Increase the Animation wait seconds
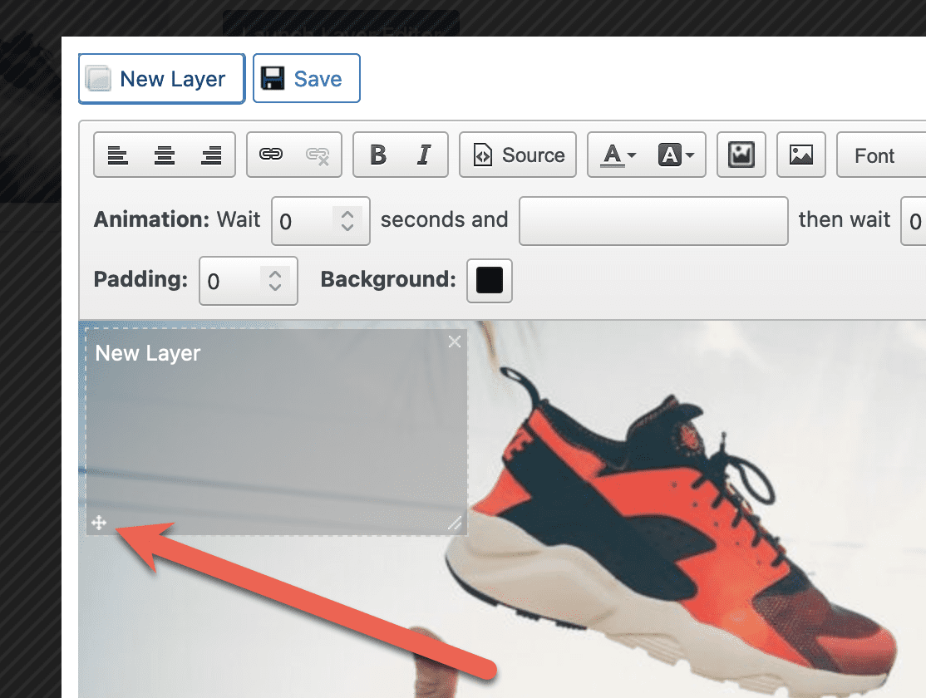 pos(348,214)
